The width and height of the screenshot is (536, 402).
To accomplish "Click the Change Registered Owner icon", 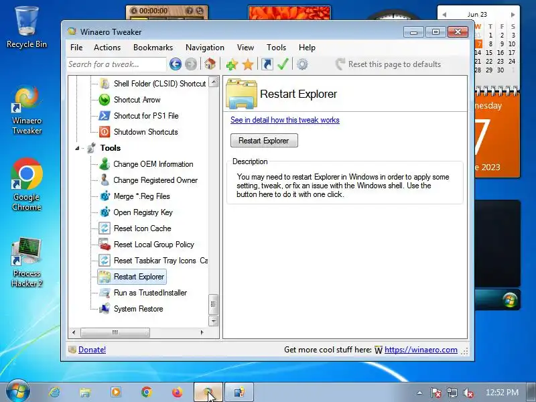I will tap(105, 180).
